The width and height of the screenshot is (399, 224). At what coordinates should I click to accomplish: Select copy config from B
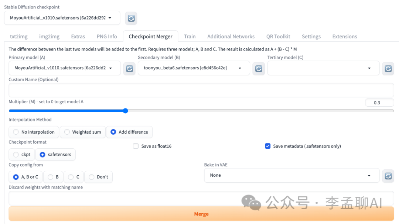pos(53,177)
